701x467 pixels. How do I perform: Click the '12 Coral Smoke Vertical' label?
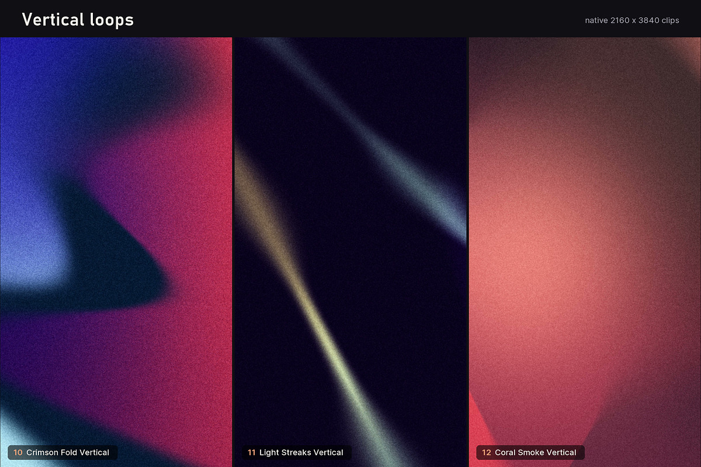530,452
